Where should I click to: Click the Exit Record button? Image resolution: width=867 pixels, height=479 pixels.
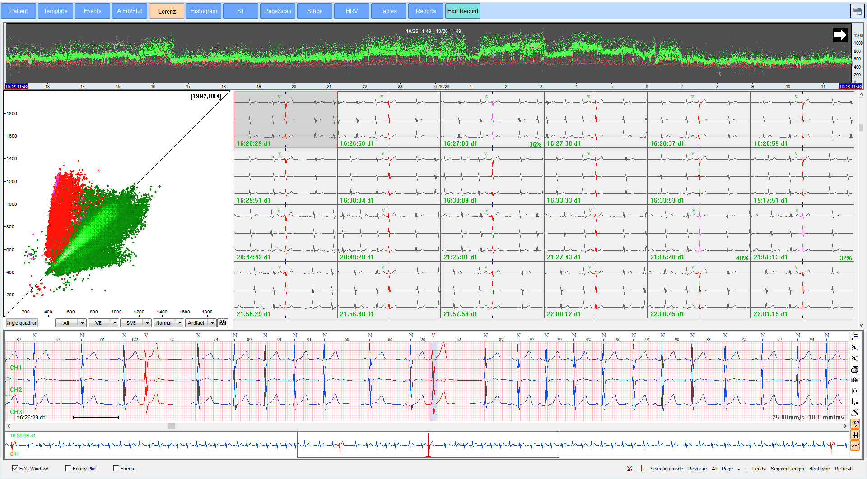(462, 11)
